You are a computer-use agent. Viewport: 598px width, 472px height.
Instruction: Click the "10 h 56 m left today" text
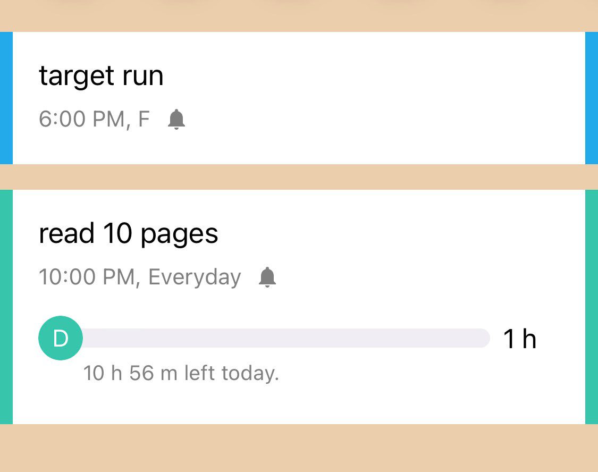pyautogui.click(x=181, y=373)
